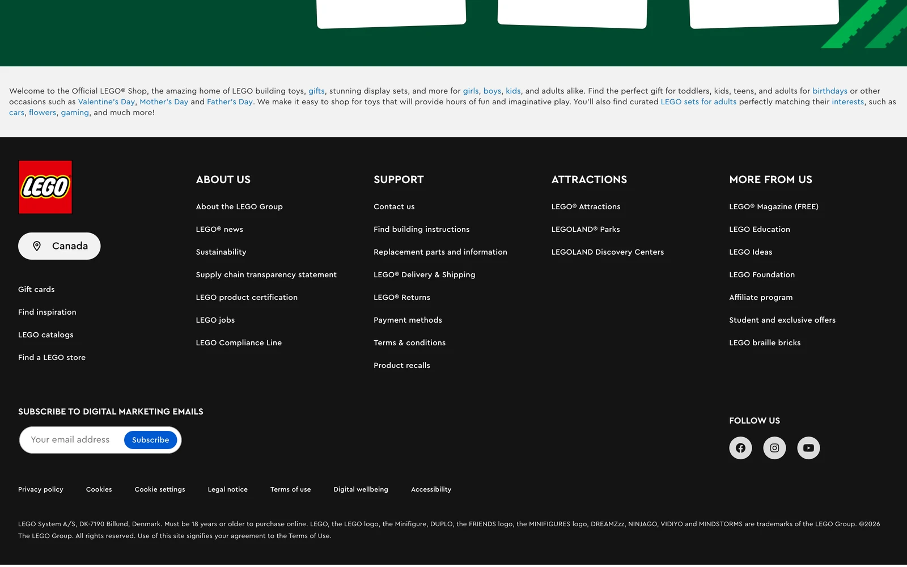
Task: Click the SUPPORT column heading
Action: (399, 180)
